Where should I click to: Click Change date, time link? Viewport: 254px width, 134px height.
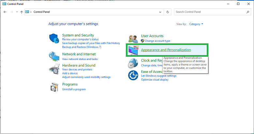152,65
